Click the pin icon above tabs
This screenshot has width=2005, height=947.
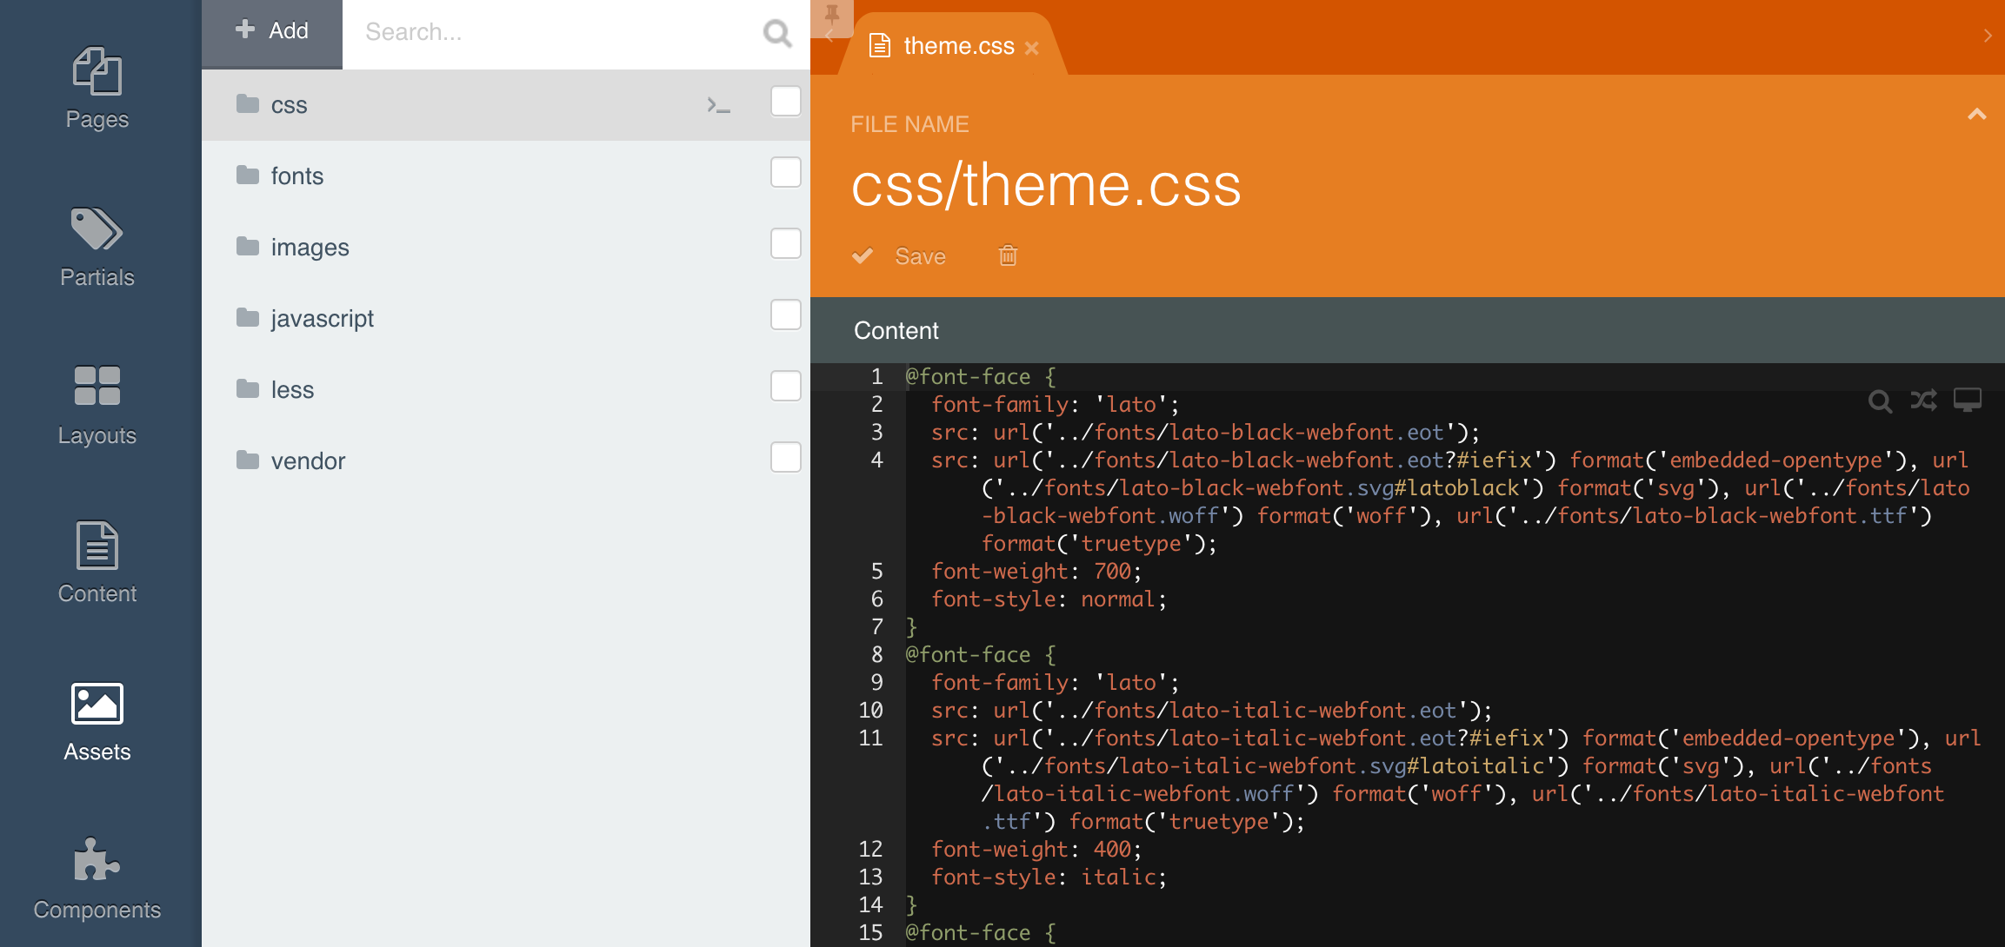[x=831, y=14]
